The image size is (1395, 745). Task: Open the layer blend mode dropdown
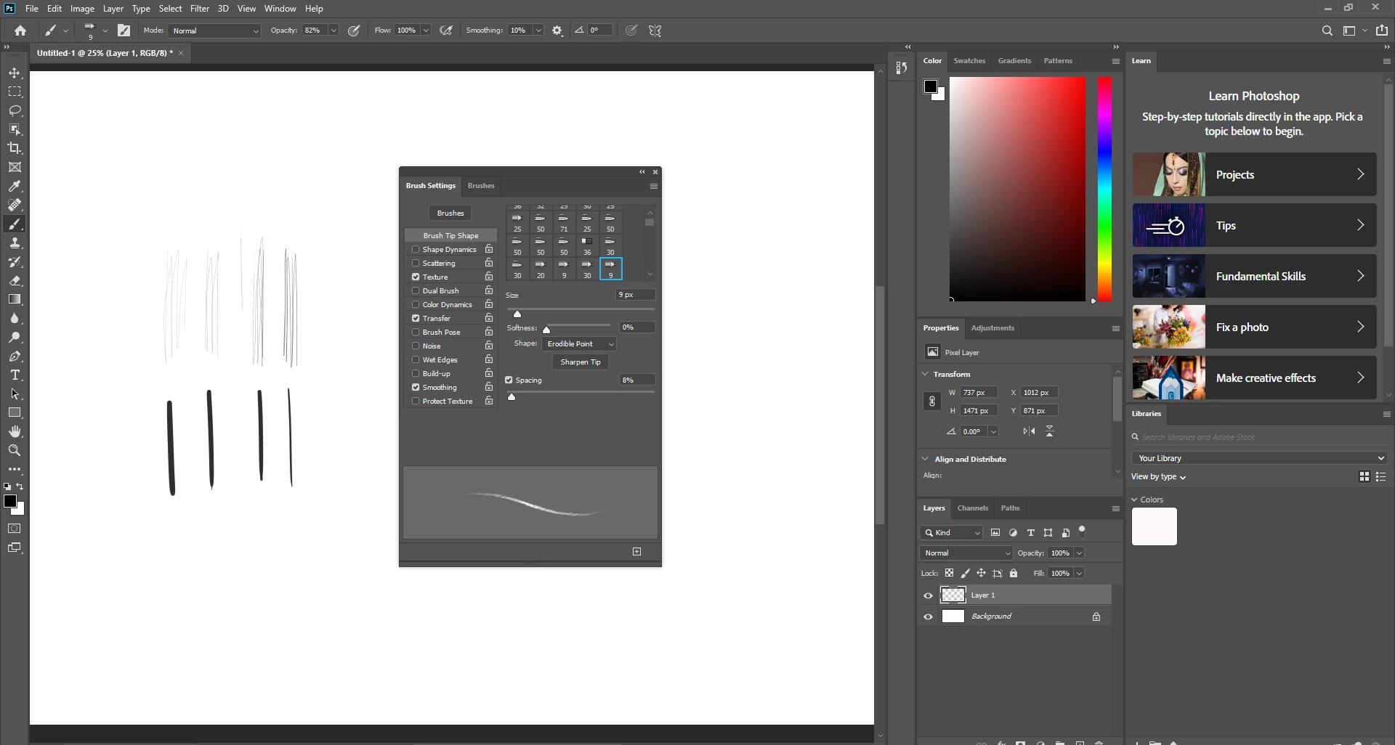(x=966, y=553)
